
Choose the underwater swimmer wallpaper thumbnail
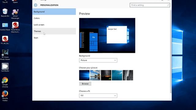coord(117,75)
